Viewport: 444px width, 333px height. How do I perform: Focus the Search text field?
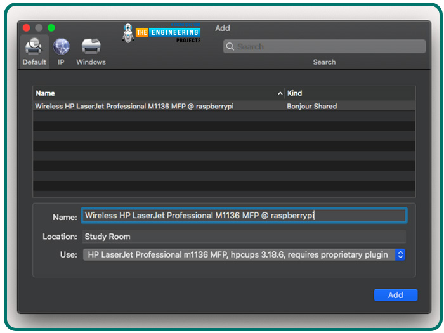pyautogui.click(x=324, y=46)
